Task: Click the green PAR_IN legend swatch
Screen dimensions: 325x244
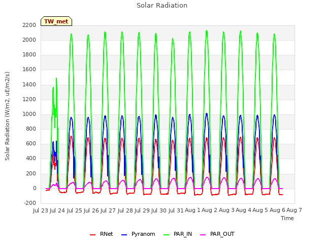Action: point(166,235)
